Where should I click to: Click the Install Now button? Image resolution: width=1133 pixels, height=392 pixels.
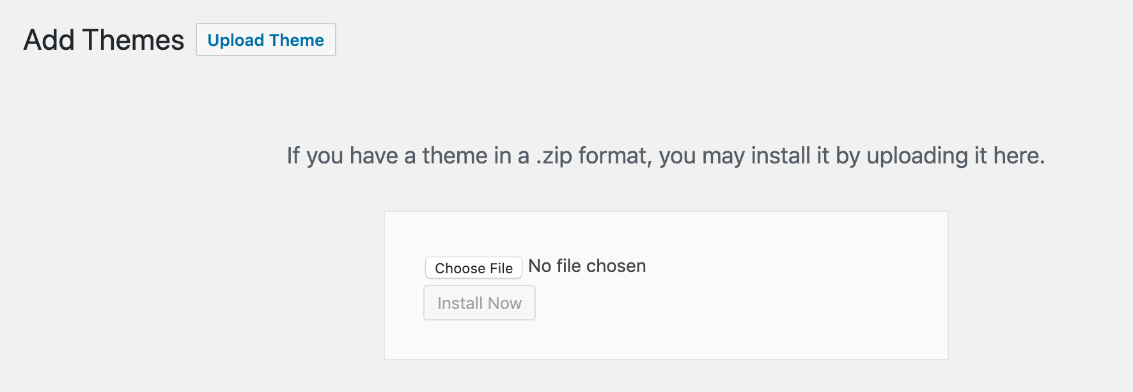(479, 303)
